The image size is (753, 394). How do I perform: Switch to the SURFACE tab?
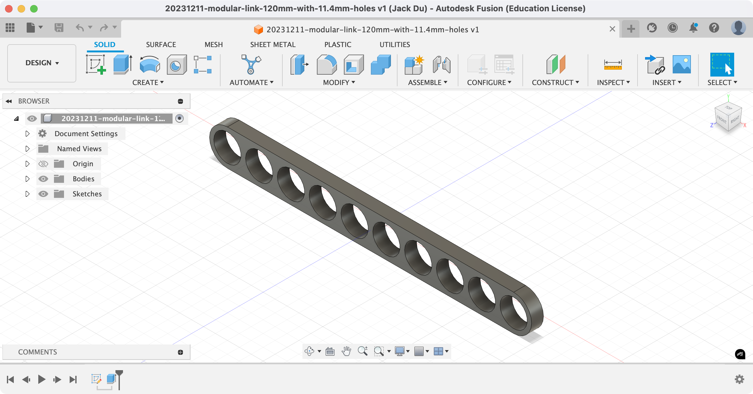(161, 45)
